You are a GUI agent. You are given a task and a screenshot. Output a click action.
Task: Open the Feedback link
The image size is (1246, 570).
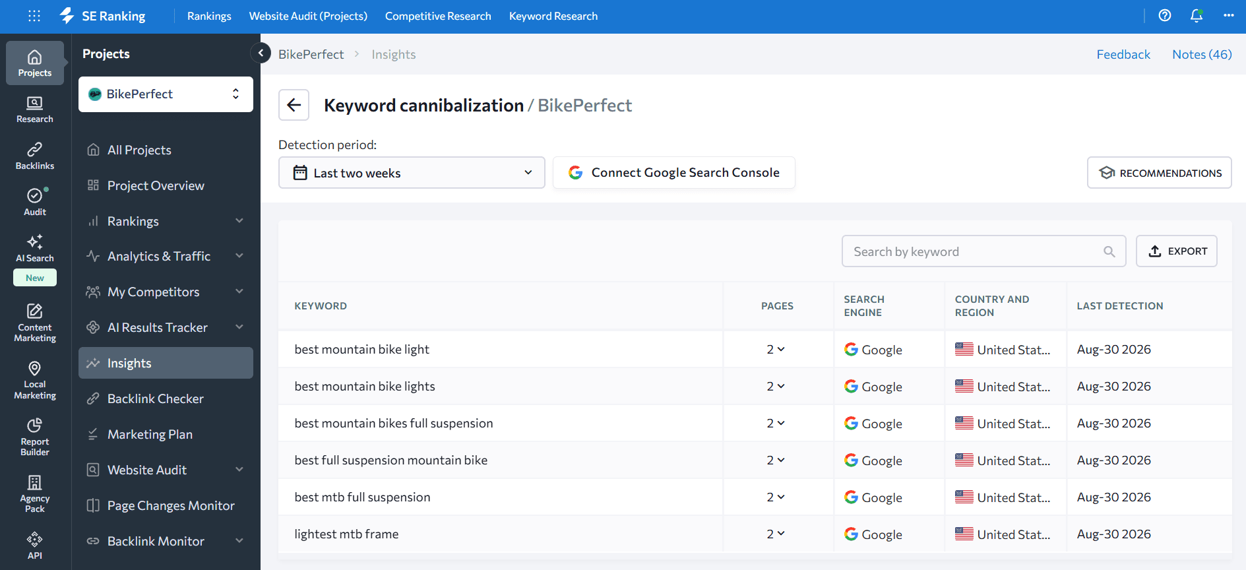[x=1123, y=54]
